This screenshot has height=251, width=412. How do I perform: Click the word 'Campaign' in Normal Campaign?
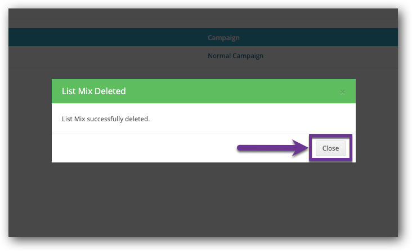(248, 56)
